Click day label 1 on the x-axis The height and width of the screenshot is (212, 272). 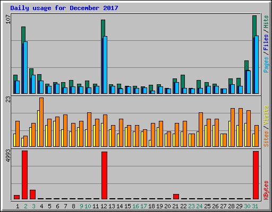[18, 206]
